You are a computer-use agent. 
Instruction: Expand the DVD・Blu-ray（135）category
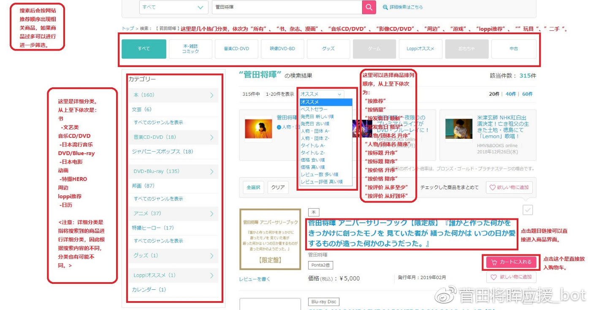point(174,171)
